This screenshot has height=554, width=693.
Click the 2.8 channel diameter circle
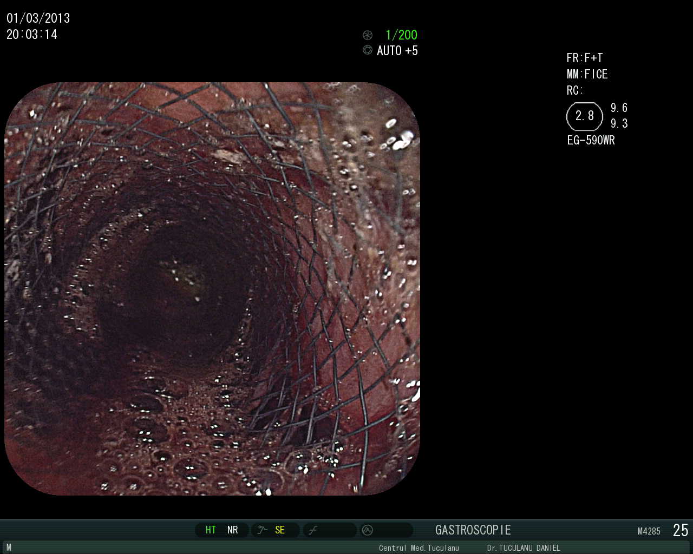click(x=585, y=116)
